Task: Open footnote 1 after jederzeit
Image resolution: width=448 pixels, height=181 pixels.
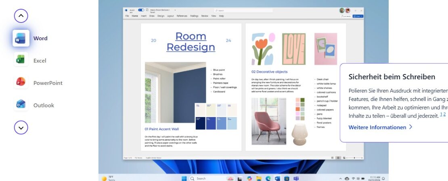Action: tap(441, 114)
